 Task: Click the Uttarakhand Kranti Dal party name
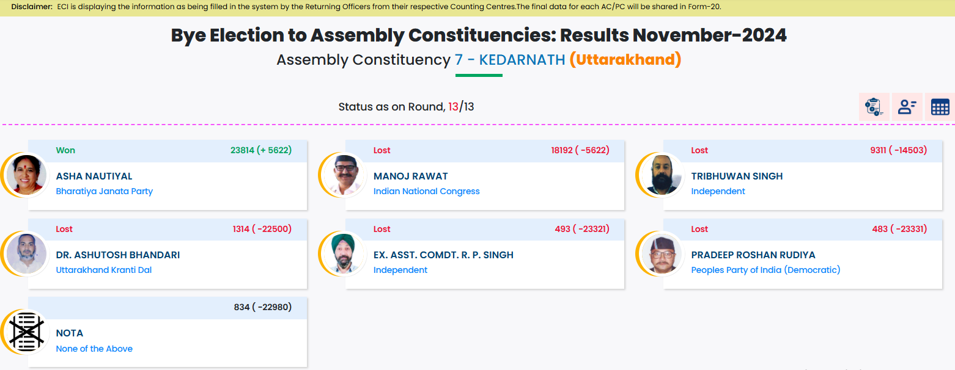click(103, 270)
